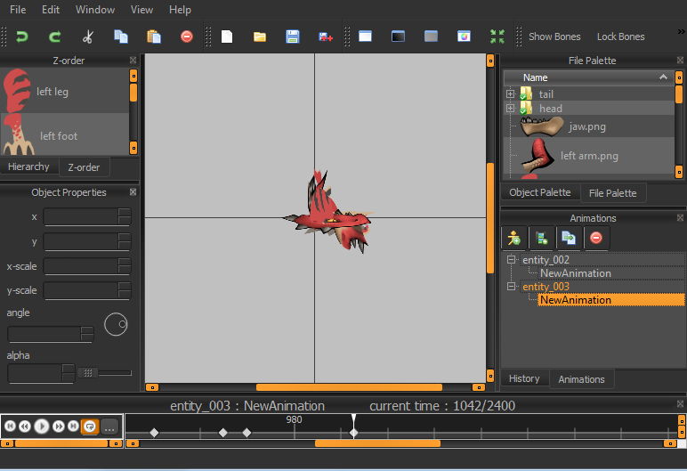Select jaw.png in the File Palette
Image resolution: width=687 pixels, height=471 pixels.
[588, 126]
